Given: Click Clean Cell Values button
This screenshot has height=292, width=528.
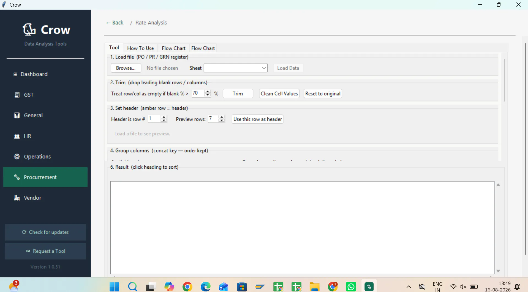Looking at the screenshot, I should [279, 94].
